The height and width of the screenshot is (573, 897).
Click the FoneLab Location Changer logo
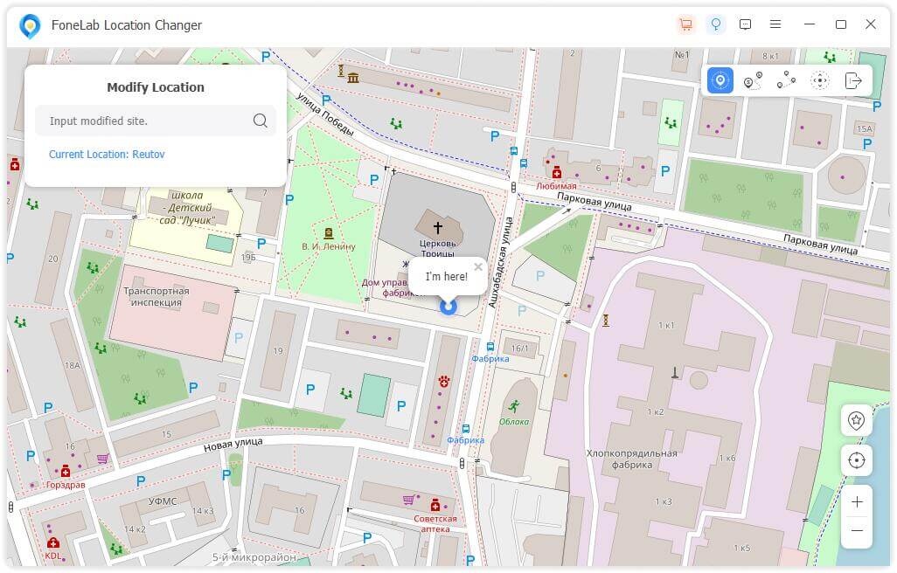click(30, 25)
